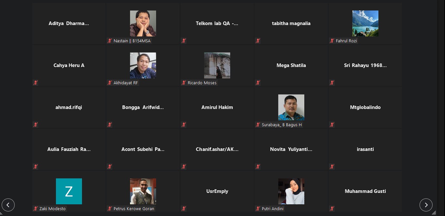Click the window resize grip in the corner
Viewport: 445px width, 216px height.
click(x=434, y=213)
